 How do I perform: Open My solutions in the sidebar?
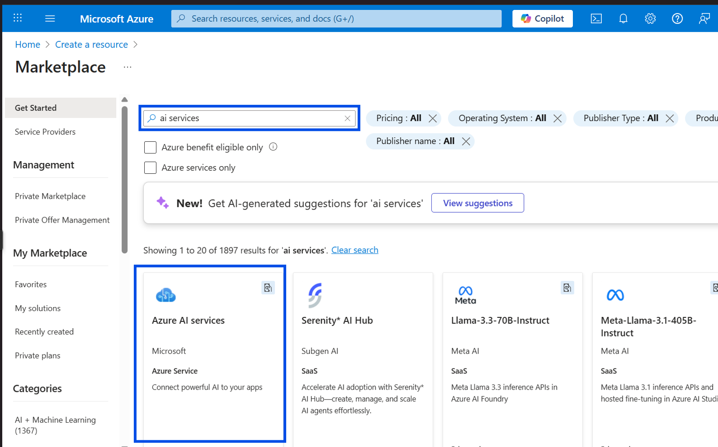pos(38,308)
